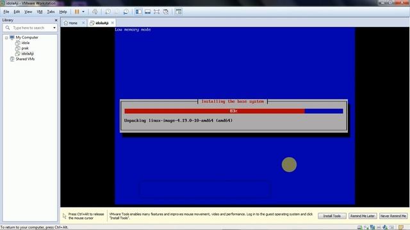
Task: Click the Never Remind Me button
Action: point(393,216)
